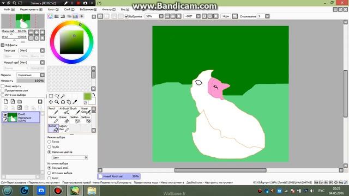Choose the rectangular selection tool
This screenshot has height=196, width=349.
coord(51,96)
